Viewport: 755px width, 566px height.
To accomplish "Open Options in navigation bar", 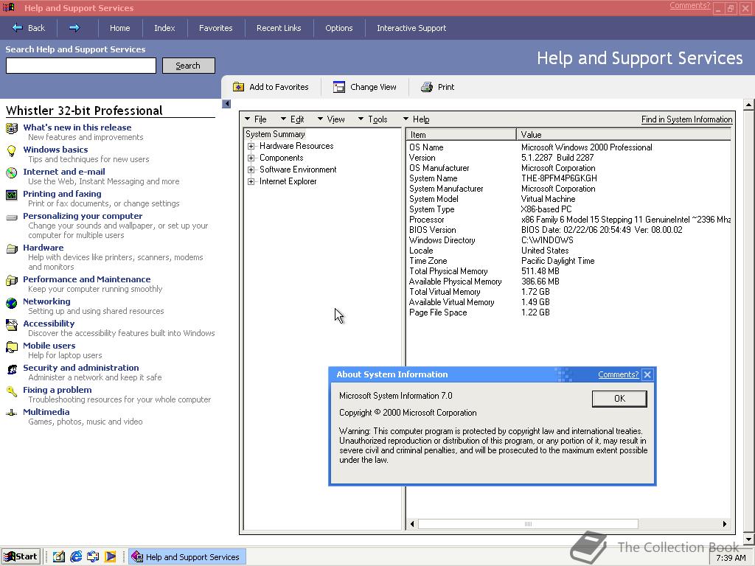I will coord(339,28).
